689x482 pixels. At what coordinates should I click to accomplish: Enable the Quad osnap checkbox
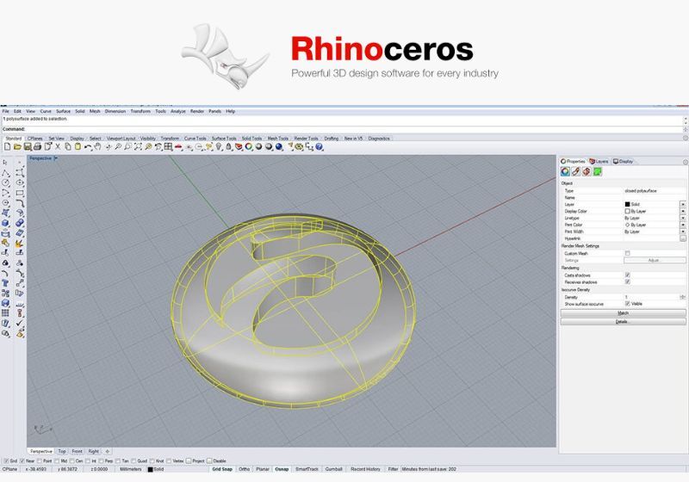tap(133, 461)
